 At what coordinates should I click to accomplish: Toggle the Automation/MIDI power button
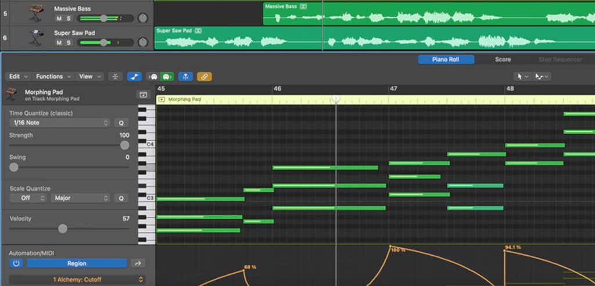pos(16,263)
